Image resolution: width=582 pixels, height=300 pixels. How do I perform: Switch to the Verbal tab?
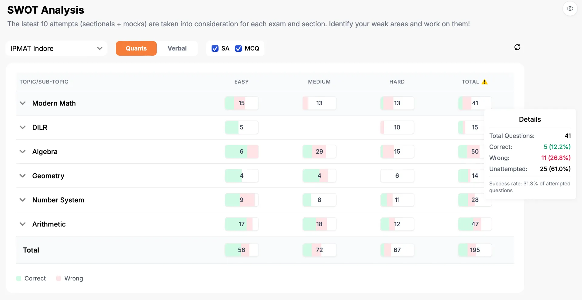[177, 48]
